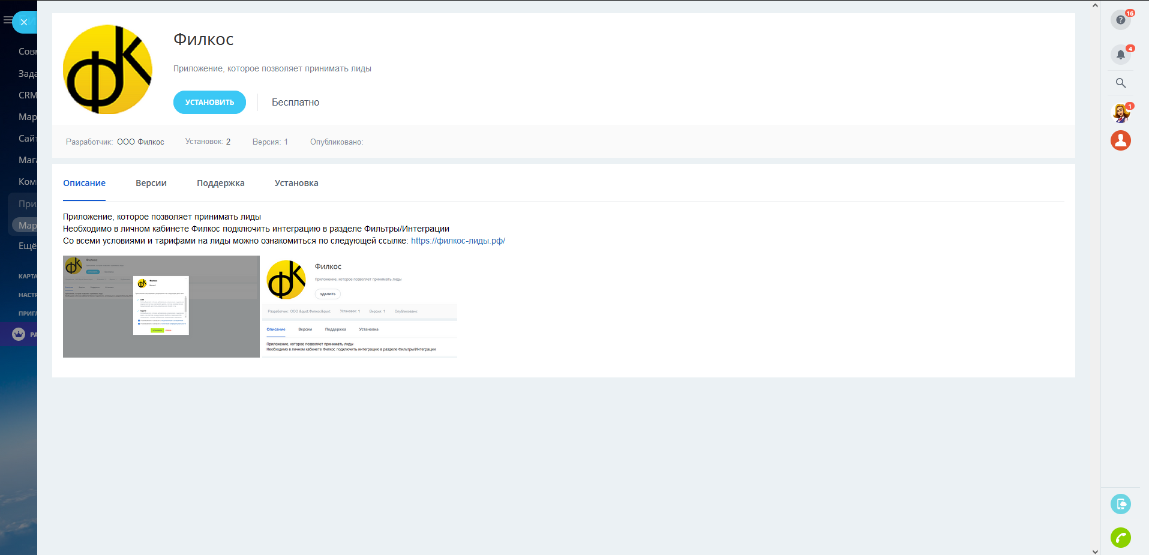
Task: Expand Ещё in the left sidebar
Action: coord(28,245)
